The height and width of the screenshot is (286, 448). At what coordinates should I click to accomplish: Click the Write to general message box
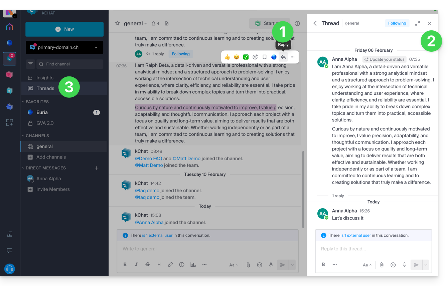(x=207, y=249)
